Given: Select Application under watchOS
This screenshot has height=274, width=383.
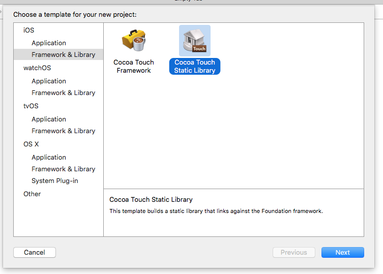Looking at the screenshot, I should point(49,81).
